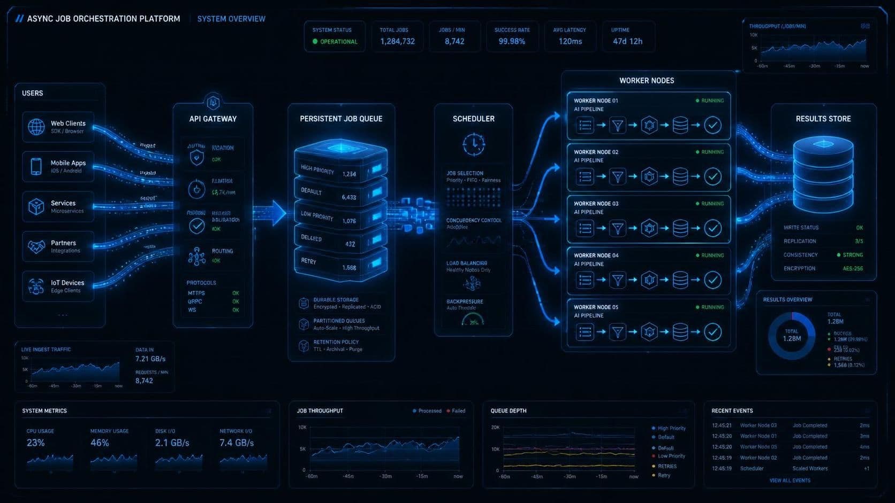The image size is (895, 503).
Task: Click the Durable Storage icon
Action: [304, 304]
